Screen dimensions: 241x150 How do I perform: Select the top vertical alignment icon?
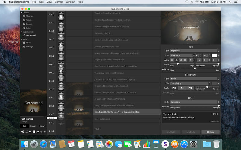(x=191, y=60)
